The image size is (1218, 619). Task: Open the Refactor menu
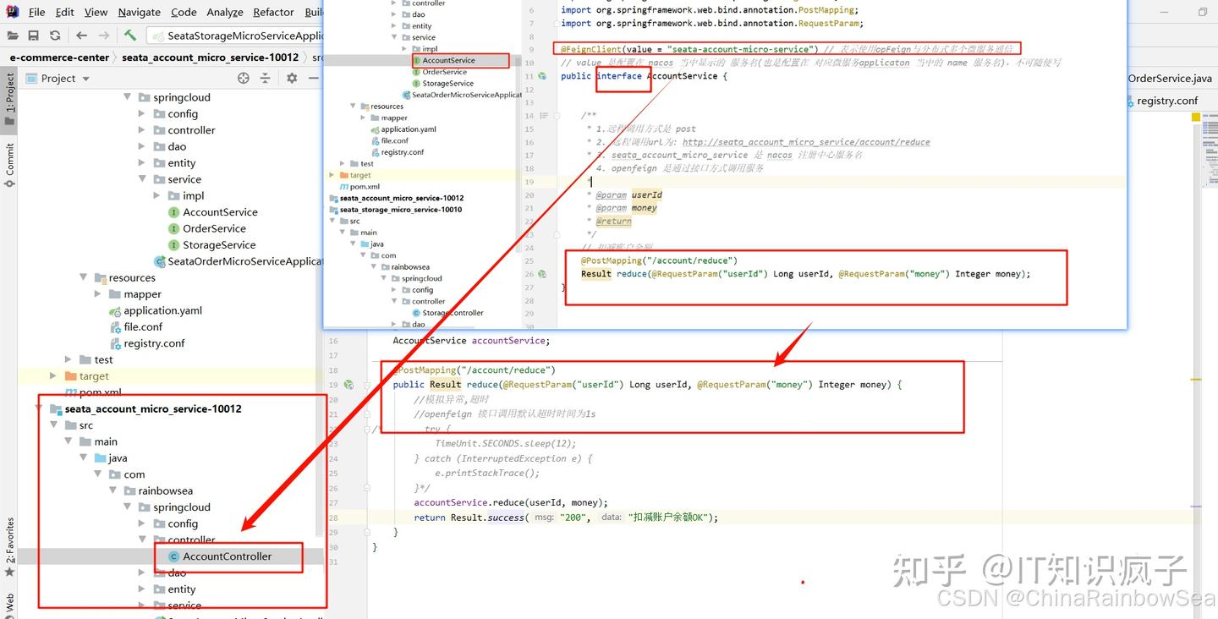click(x=273, y=12)
